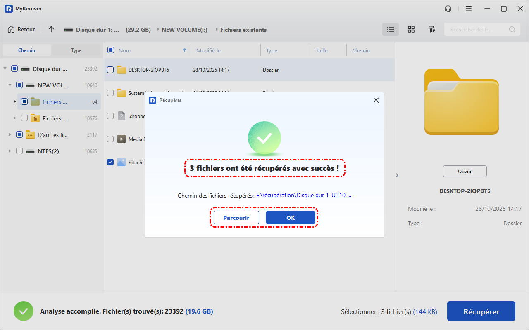Image resolution: width=529 pixels, height=330 pixels.
Task: Switch to list view layout
Action: [390, 29]
